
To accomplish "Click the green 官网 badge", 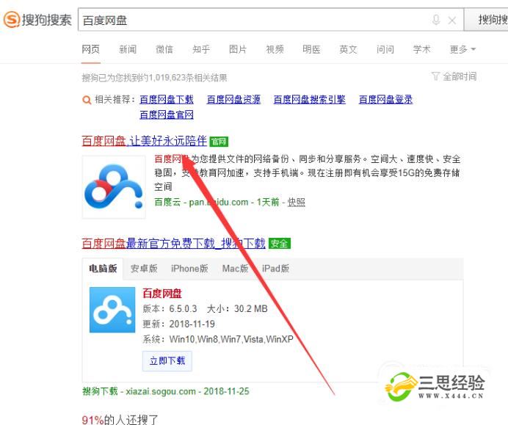I will coord(219,142).
